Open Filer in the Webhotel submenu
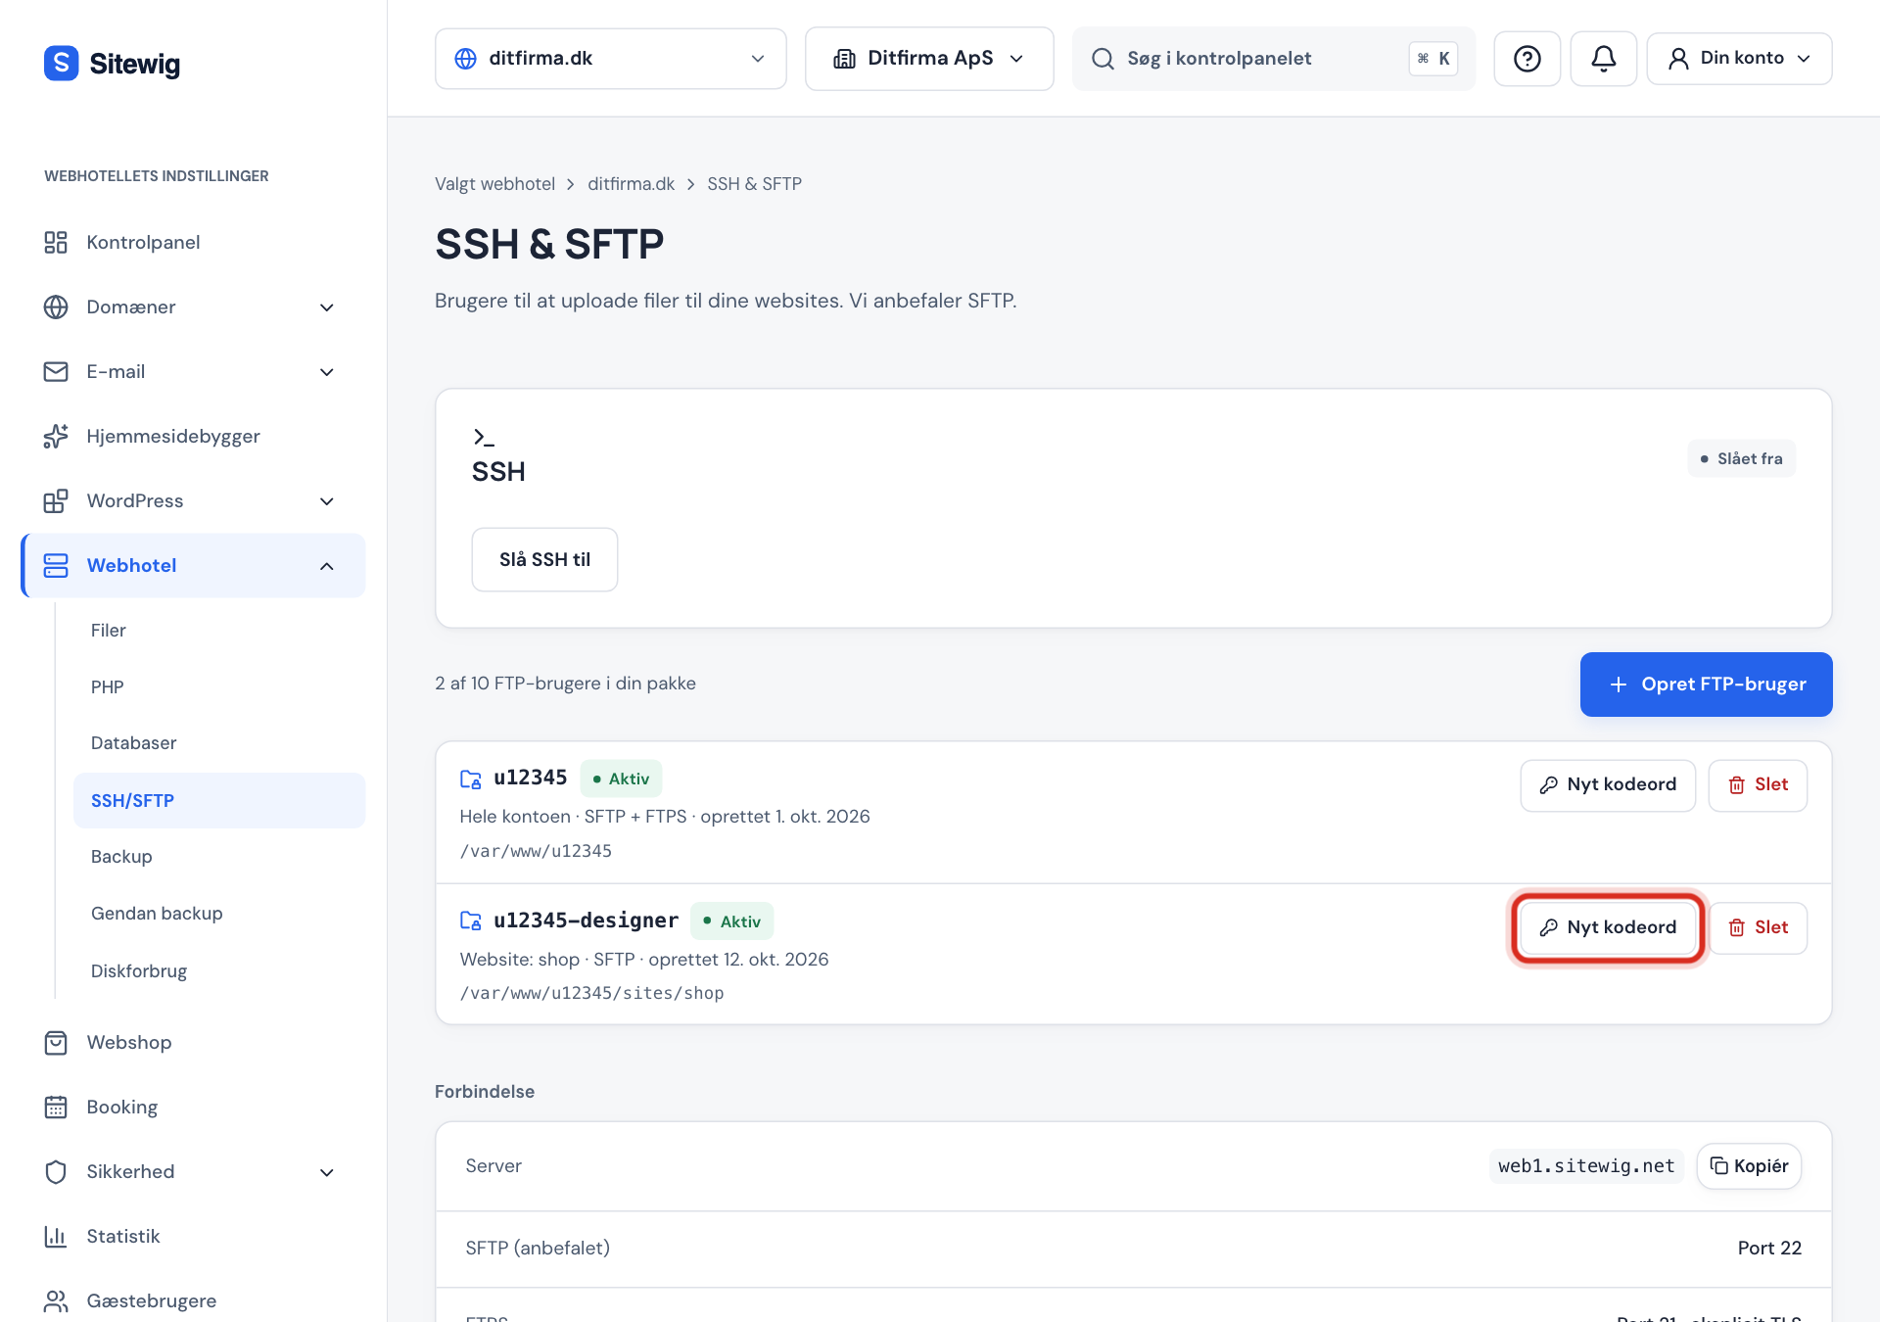 219,631
